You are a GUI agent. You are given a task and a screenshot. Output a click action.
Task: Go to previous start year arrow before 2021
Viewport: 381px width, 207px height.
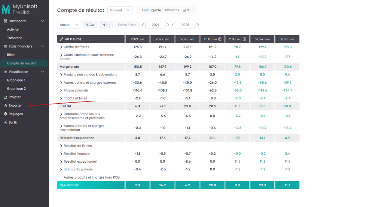pyautogui.click(x=143, y=25)
